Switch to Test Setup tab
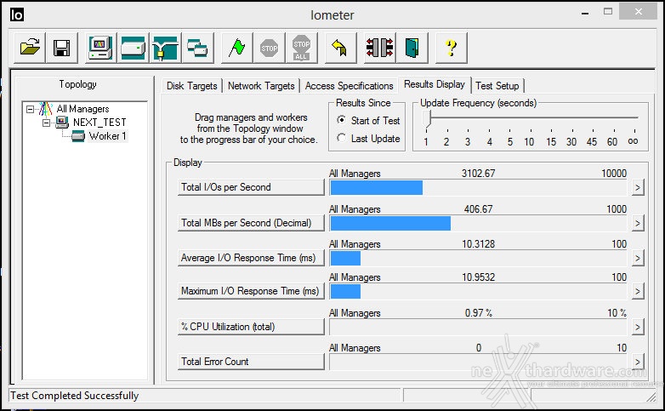 497,86
